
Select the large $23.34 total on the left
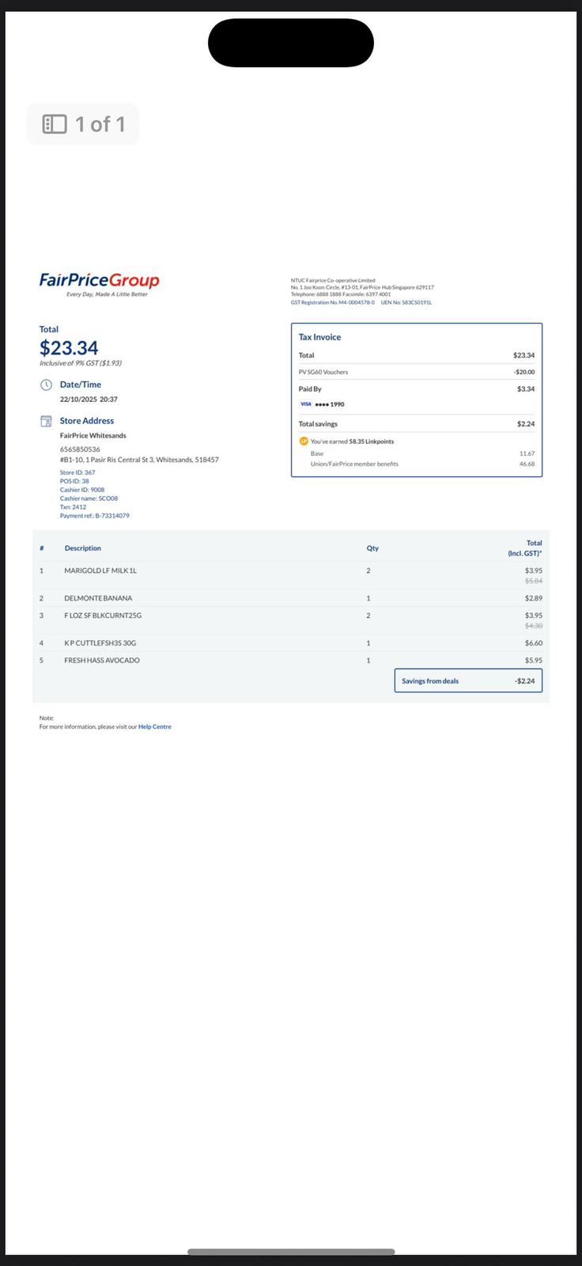[x=69, y=348]
